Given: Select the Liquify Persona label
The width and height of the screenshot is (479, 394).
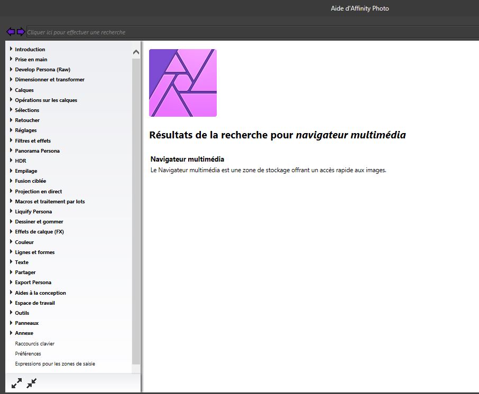Looking at the screenshot, I should pos(33,211).
